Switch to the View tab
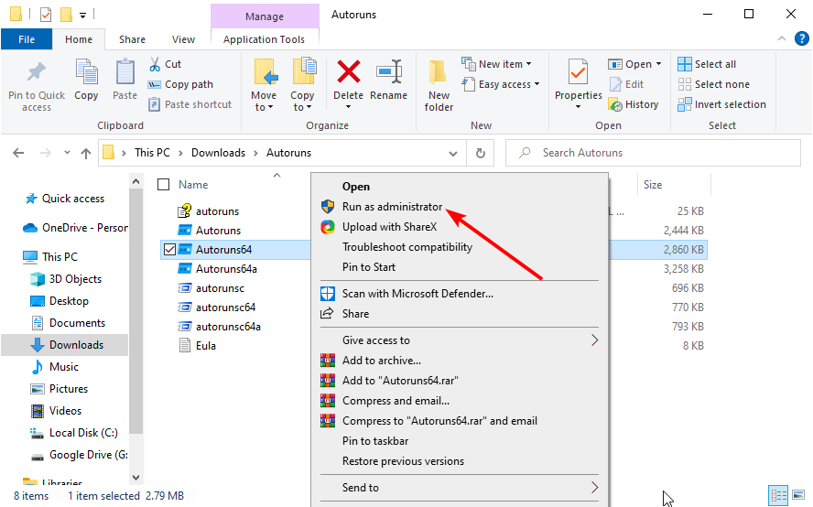 point(183,39)
